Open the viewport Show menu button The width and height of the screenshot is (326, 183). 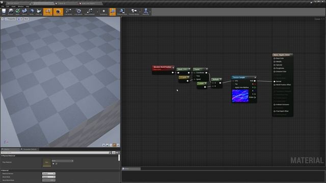pos(26,19)
